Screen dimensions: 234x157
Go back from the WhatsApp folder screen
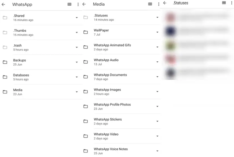coord(3,4)
